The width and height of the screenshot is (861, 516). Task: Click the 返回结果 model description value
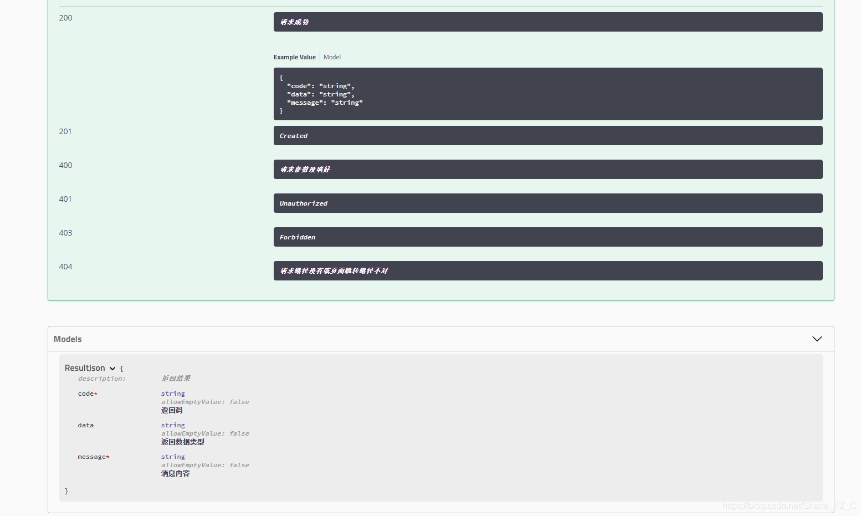click(176, 379)
